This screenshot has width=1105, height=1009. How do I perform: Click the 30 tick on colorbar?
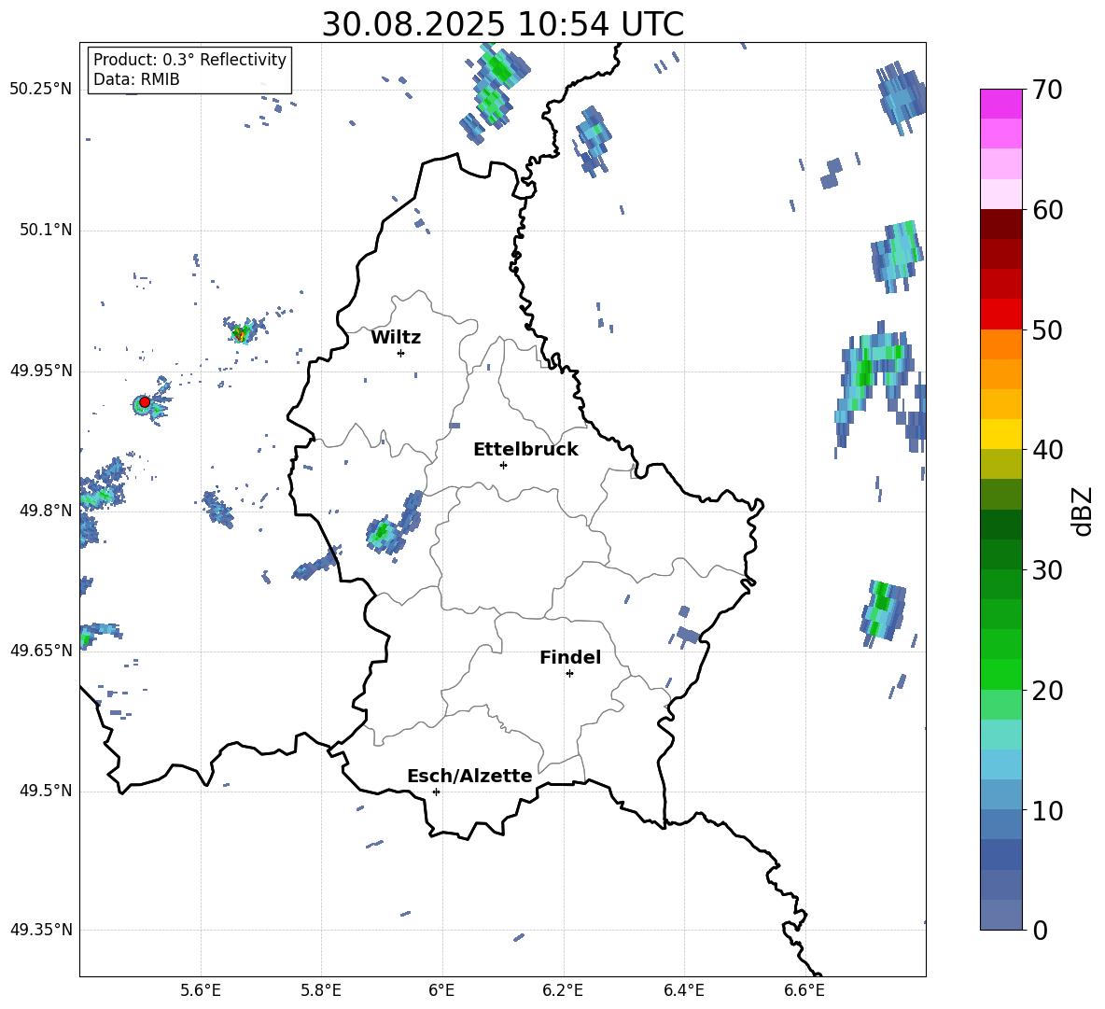[x=1047, y=570]
